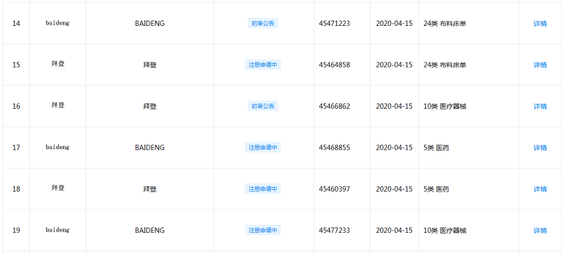The height and width of the screenshot is (254, 564).
Task: Click 24类 布料床单 in row 15
Action: (445, 65)
